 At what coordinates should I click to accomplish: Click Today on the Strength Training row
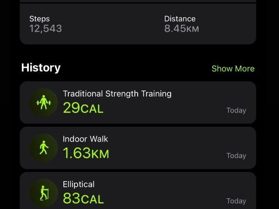click(236, 111)
